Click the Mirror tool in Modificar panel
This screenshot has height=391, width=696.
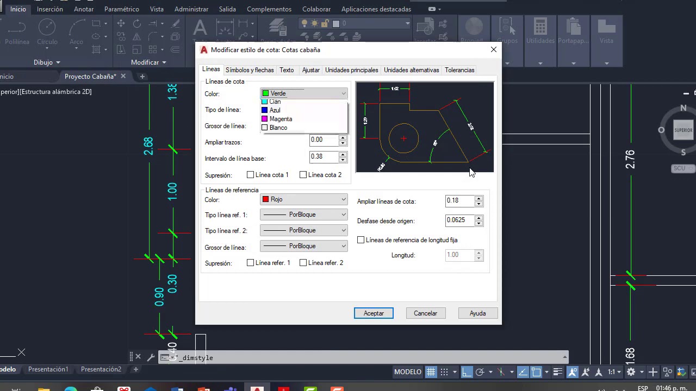tap(137, 37)
